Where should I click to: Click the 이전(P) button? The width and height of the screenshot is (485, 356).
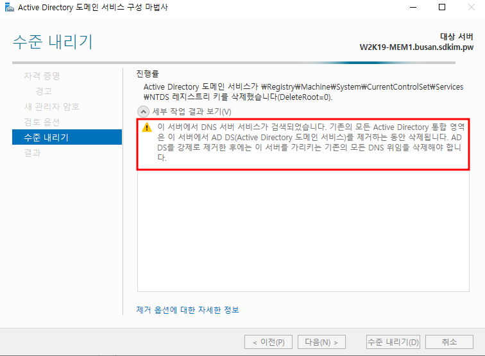click(x=268, y=342)
